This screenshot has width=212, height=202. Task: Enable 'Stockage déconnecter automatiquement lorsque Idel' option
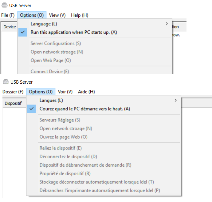(96, 182)
